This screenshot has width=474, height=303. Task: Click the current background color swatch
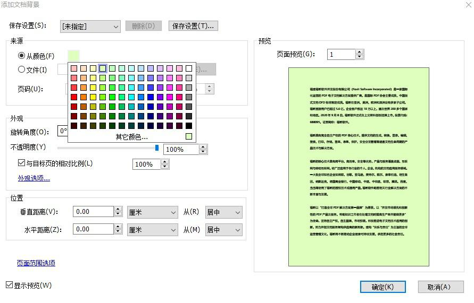tap(73, 56)
